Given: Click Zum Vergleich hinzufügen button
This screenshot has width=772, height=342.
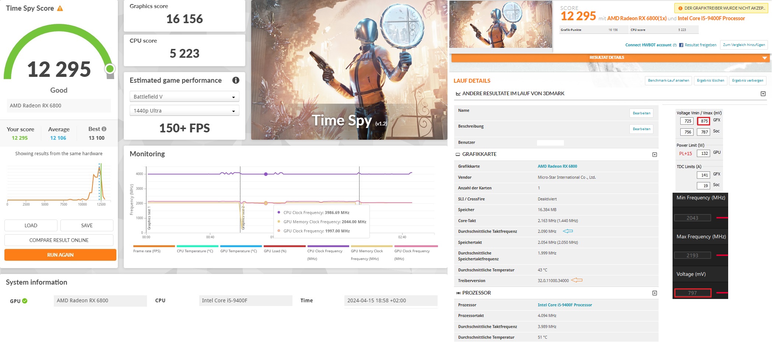Looking at the screenshot, I should (x=744, y=45).
